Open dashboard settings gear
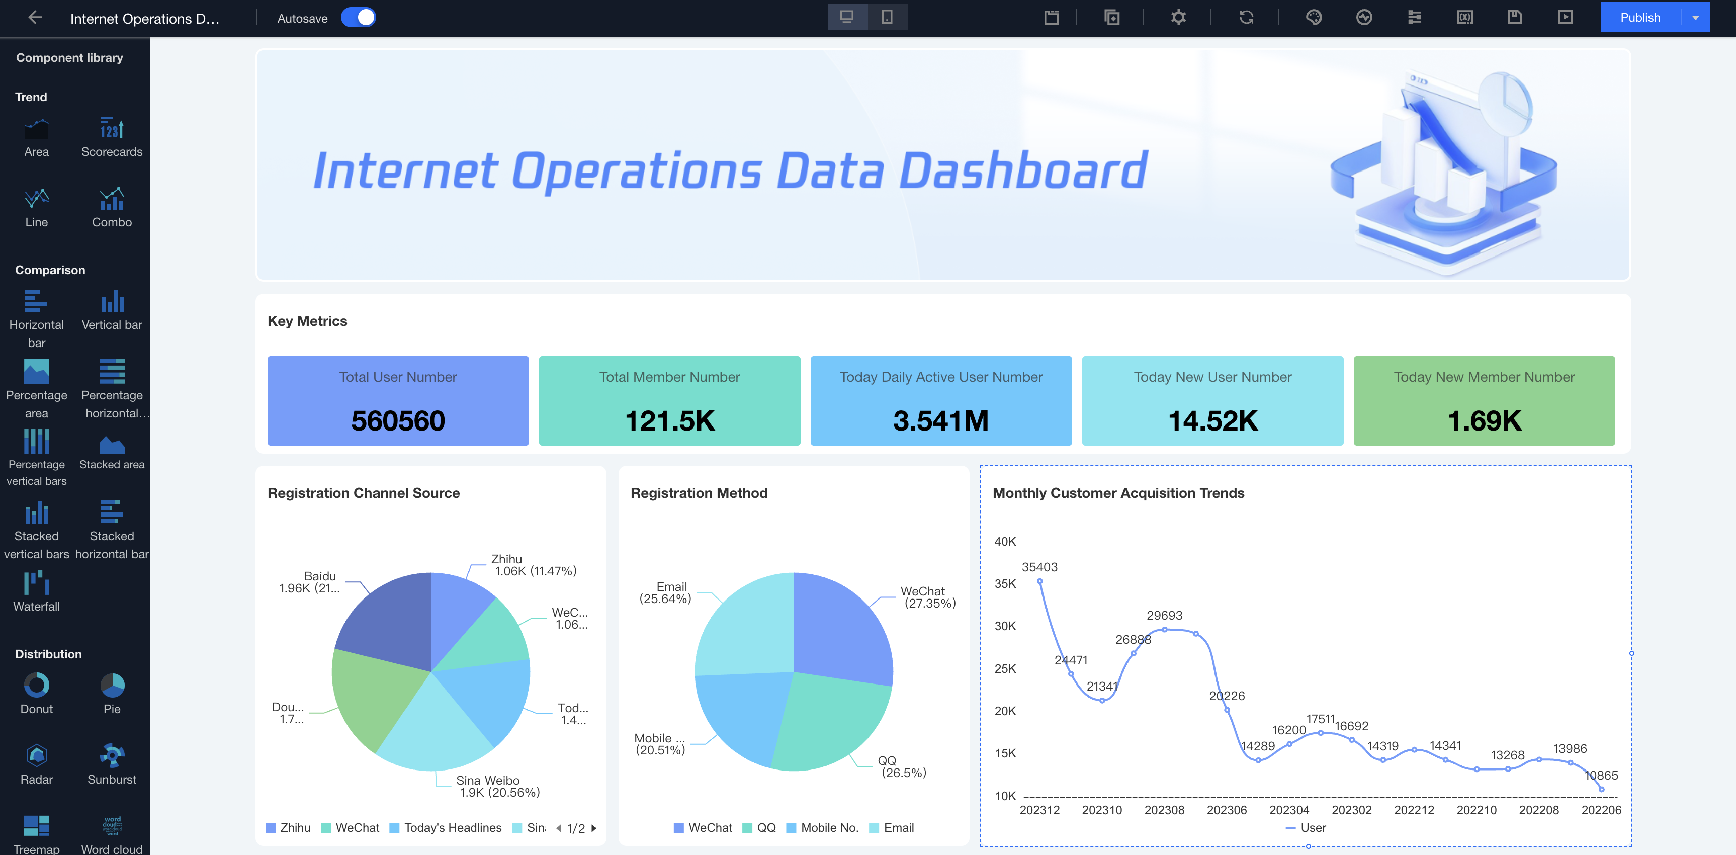1736x855 pixels. point(1178,18)
